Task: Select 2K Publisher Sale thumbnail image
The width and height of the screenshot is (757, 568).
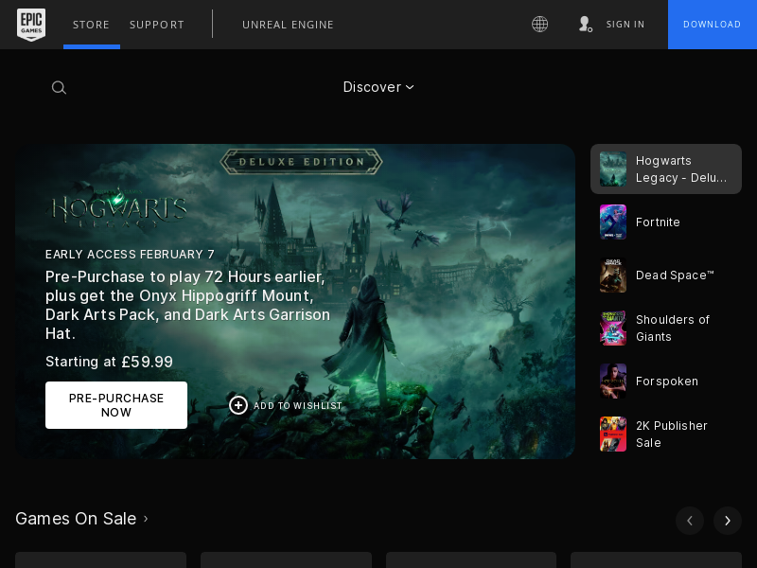Action: click(x=613, y=435)
